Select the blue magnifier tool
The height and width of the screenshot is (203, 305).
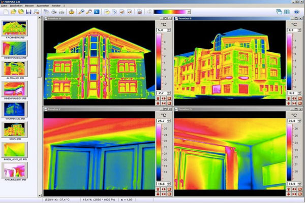[81, 12]
